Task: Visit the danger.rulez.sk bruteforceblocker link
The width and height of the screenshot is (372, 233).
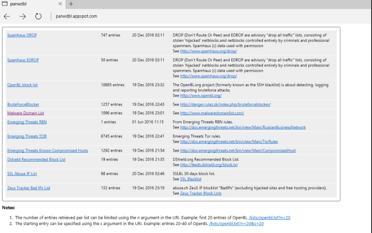Action: tap(225, 105)
